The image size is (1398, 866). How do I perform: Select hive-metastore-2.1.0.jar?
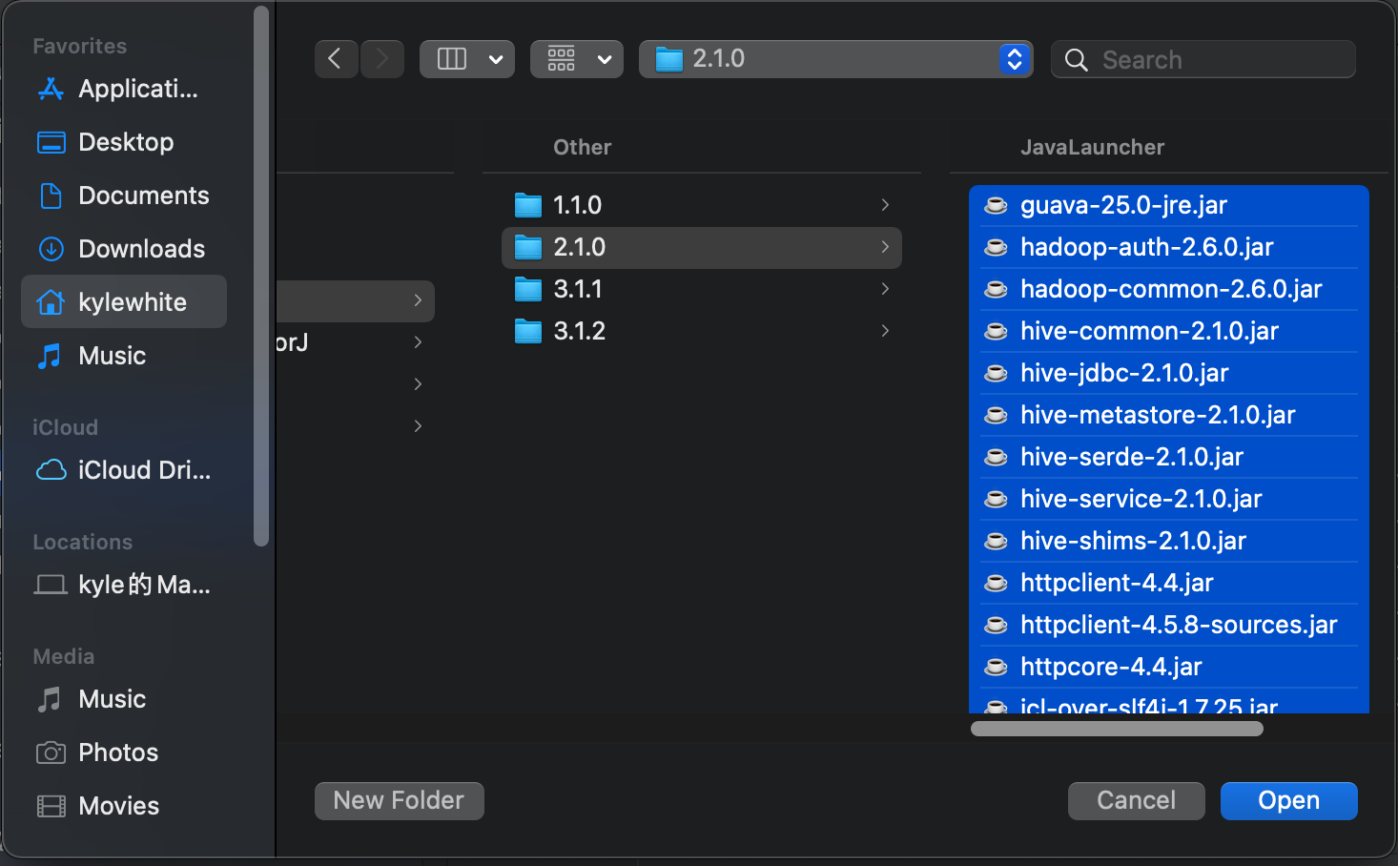[1169, 415]
